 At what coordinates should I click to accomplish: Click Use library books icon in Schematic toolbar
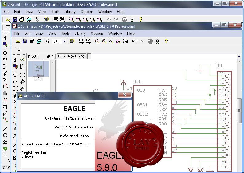click(72, 41)
